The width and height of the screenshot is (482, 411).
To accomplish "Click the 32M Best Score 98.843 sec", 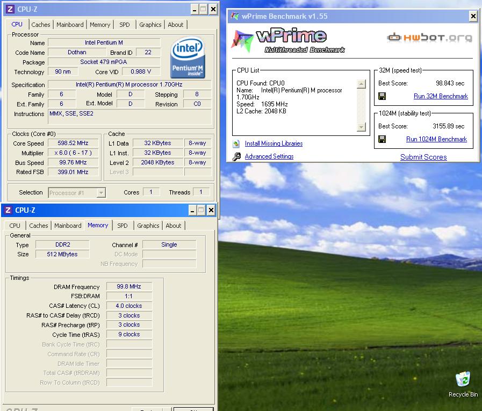I will pos(450,83).
